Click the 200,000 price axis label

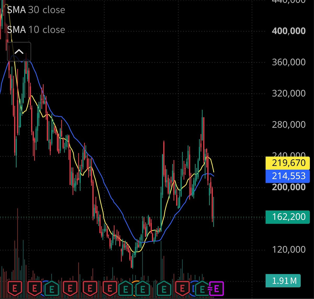(x=289, y=187)
